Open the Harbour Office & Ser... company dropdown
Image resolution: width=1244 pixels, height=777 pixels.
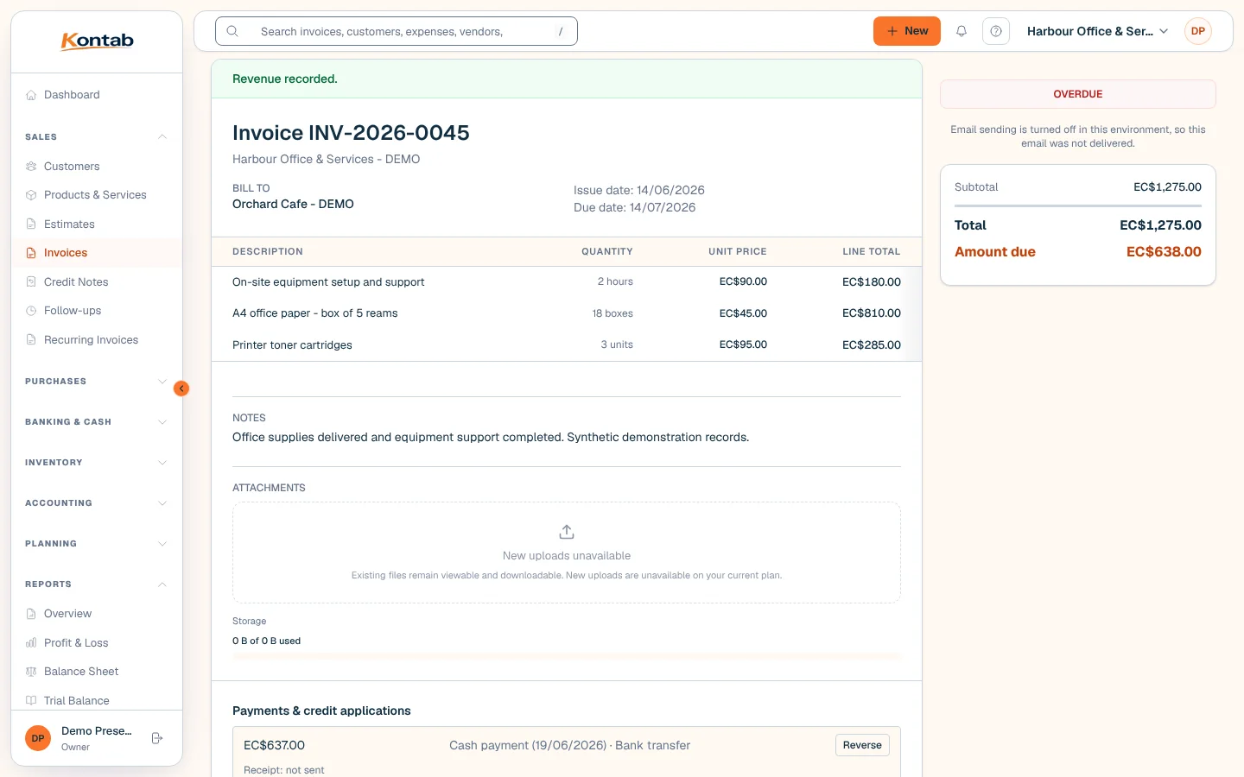[1097, 31]
